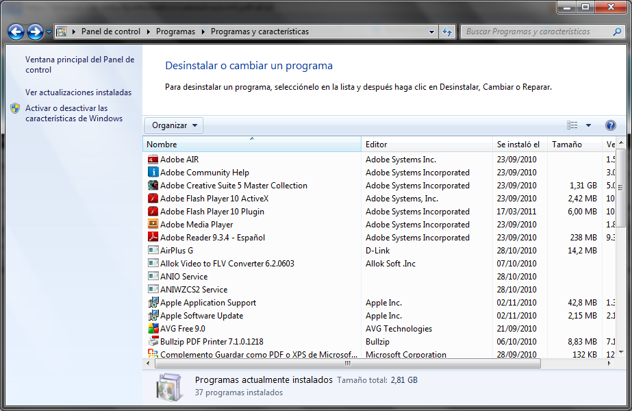Click the horizontal scrollbar of the program list
Image resolution: width=632 pixels, height=411 pixels.
point(348,364)
